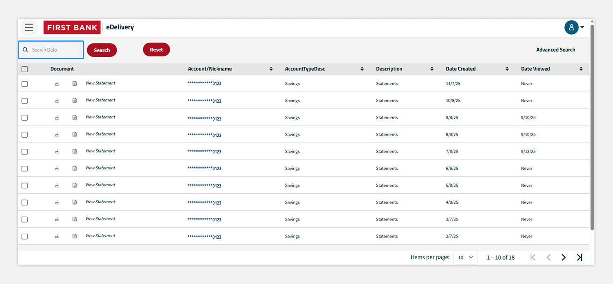Click account number in 10/8/25 row

204,101
